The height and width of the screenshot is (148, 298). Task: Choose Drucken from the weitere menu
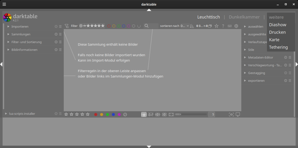(x=277, y=32)
